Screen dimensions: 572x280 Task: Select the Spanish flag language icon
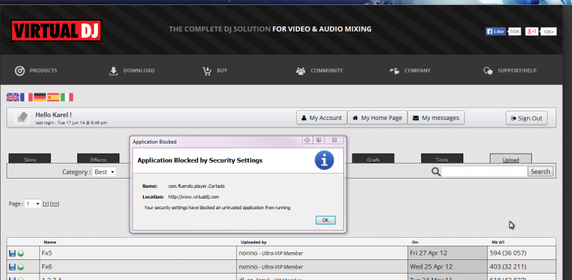53,97
